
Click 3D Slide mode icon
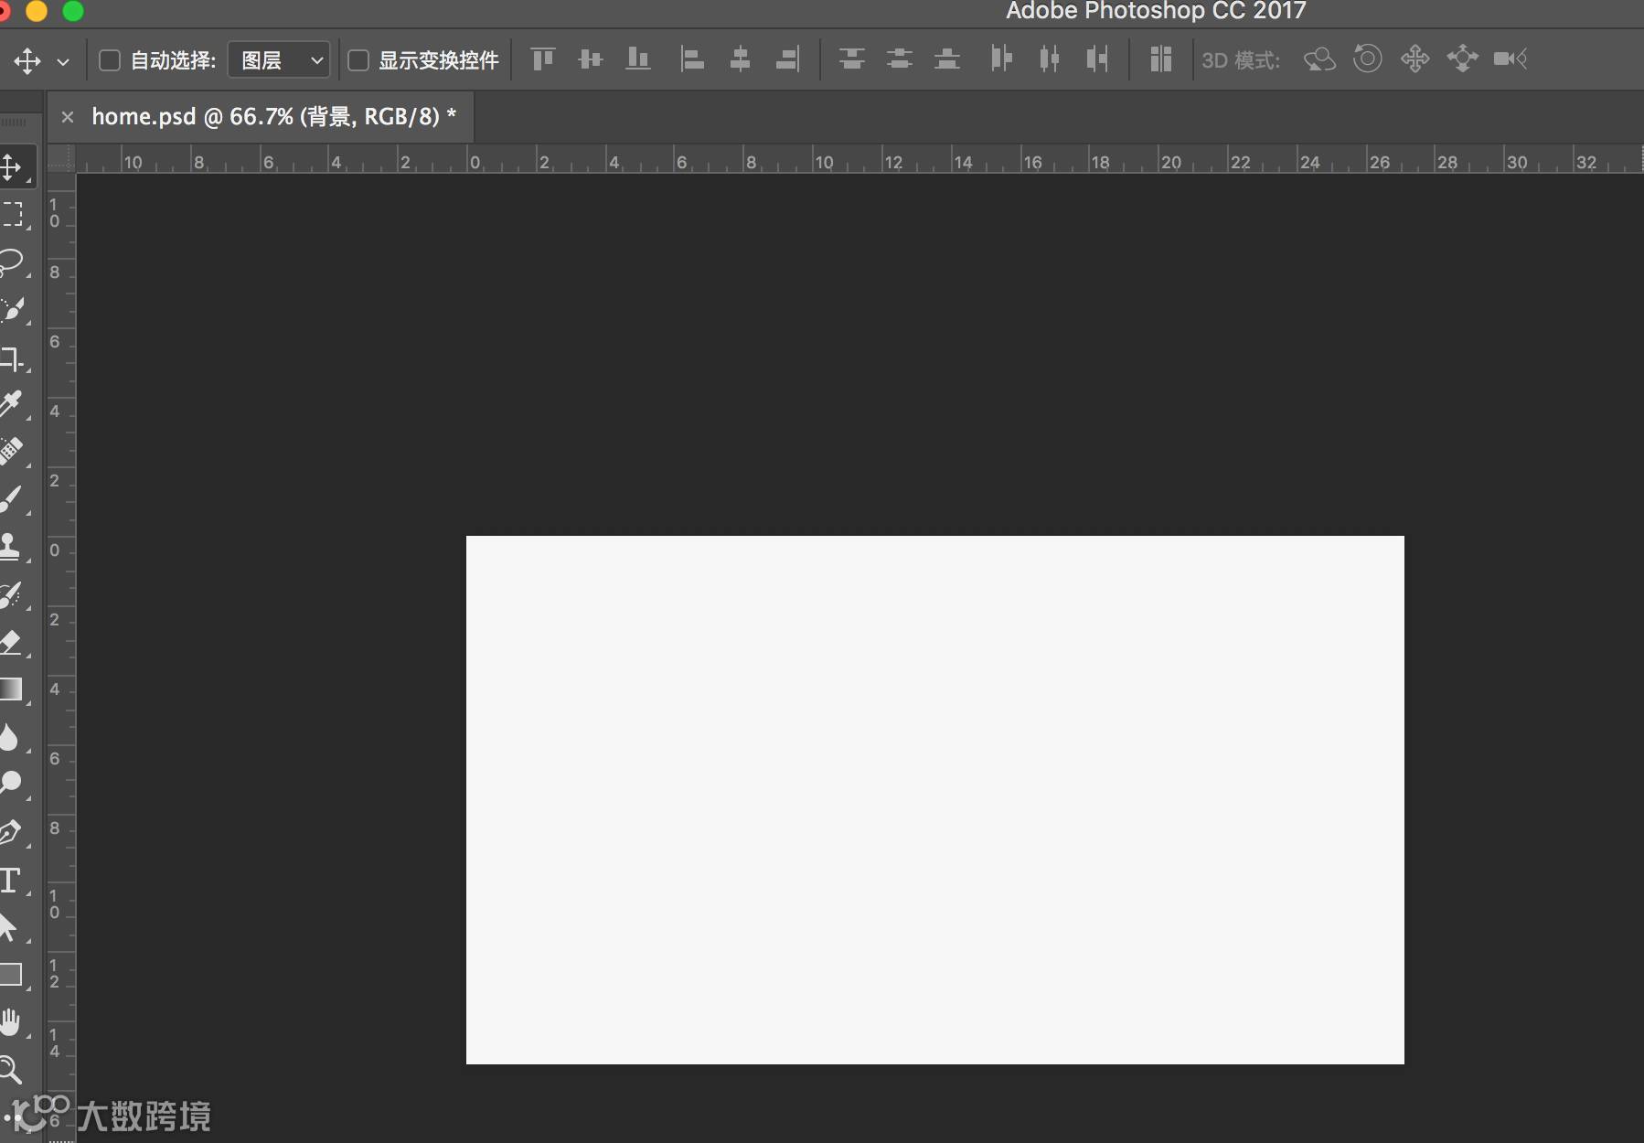tap(1462, 59)
